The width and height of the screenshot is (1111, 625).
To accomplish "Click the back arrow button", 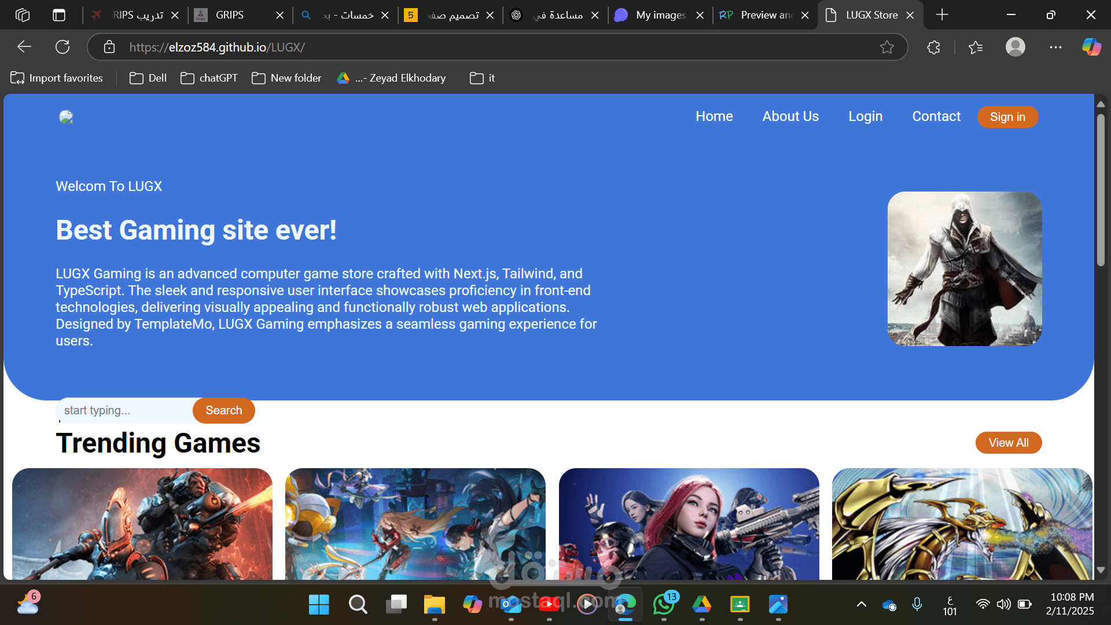I will [24, 47].
